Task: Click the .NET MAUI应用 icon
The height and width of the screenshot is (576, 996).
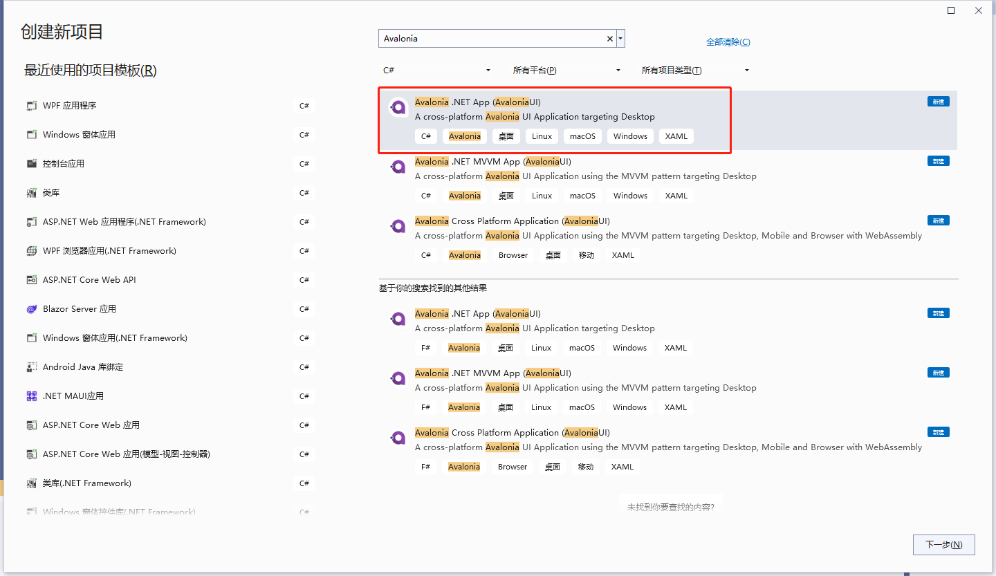Action: [x=31, y=396]
